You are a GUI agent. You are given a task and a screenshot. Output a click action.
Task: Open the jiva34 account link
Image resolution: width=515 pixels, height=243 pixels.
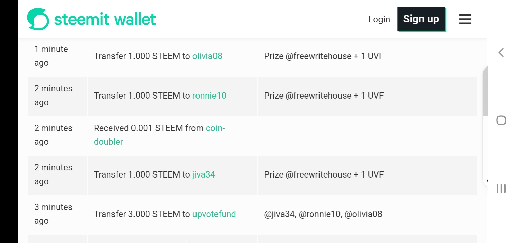[x=203, y=174]
